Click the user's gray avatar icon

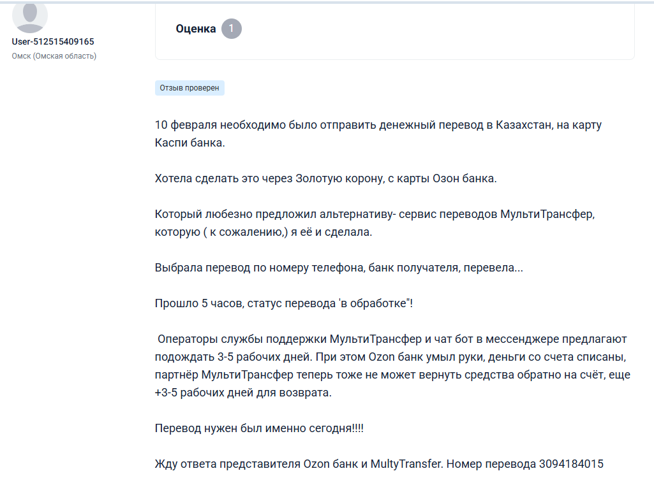click(x=30, y=16)
